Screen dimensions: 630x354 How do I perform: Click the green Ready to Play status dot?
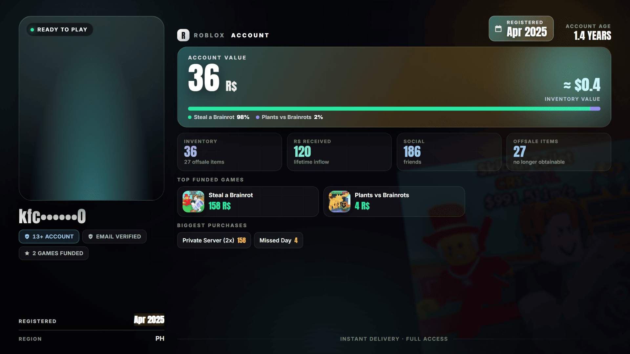(32, 29)
